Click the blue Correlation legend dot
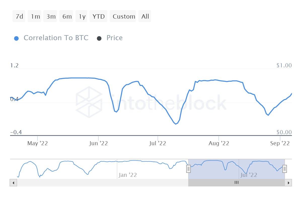Image resolution: width=302 pixels, height=201 pixels. [x=16, y=38]
